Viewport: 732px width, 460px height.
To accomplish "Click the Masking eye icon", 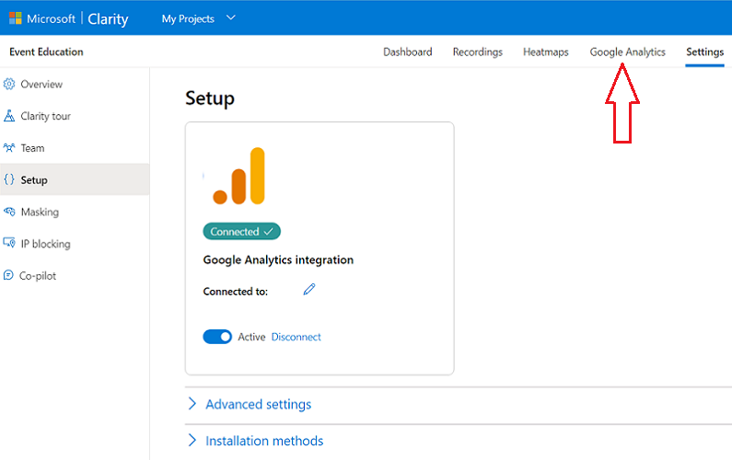I will (x=9, y=212).
